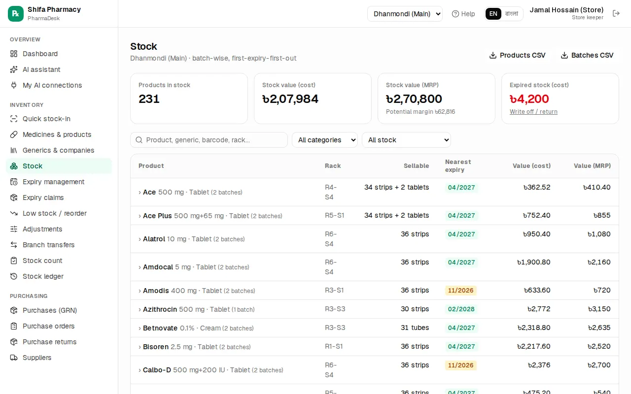Viewport: 631px width, 394px height.
Task: Open Purchase returns in the sidebar
Action: pos(59,342)
